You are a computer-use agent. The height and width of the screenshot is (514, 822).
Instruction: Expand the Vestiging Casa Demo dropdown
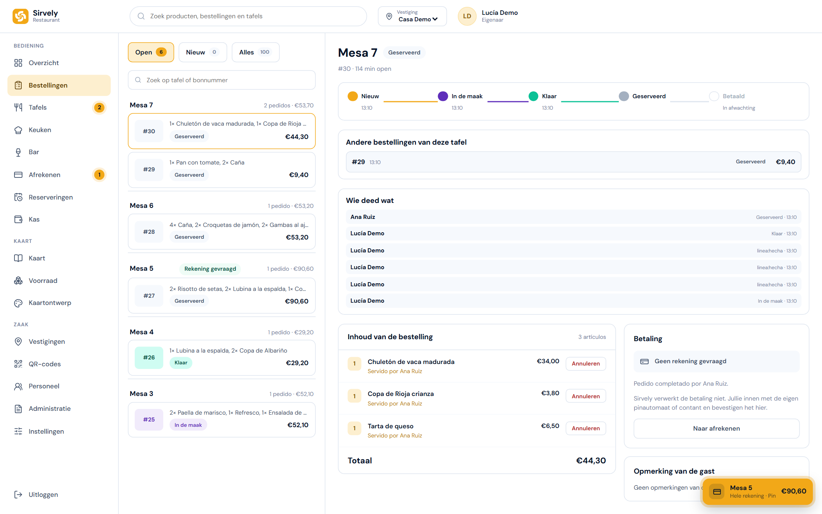tap(413, 16)
